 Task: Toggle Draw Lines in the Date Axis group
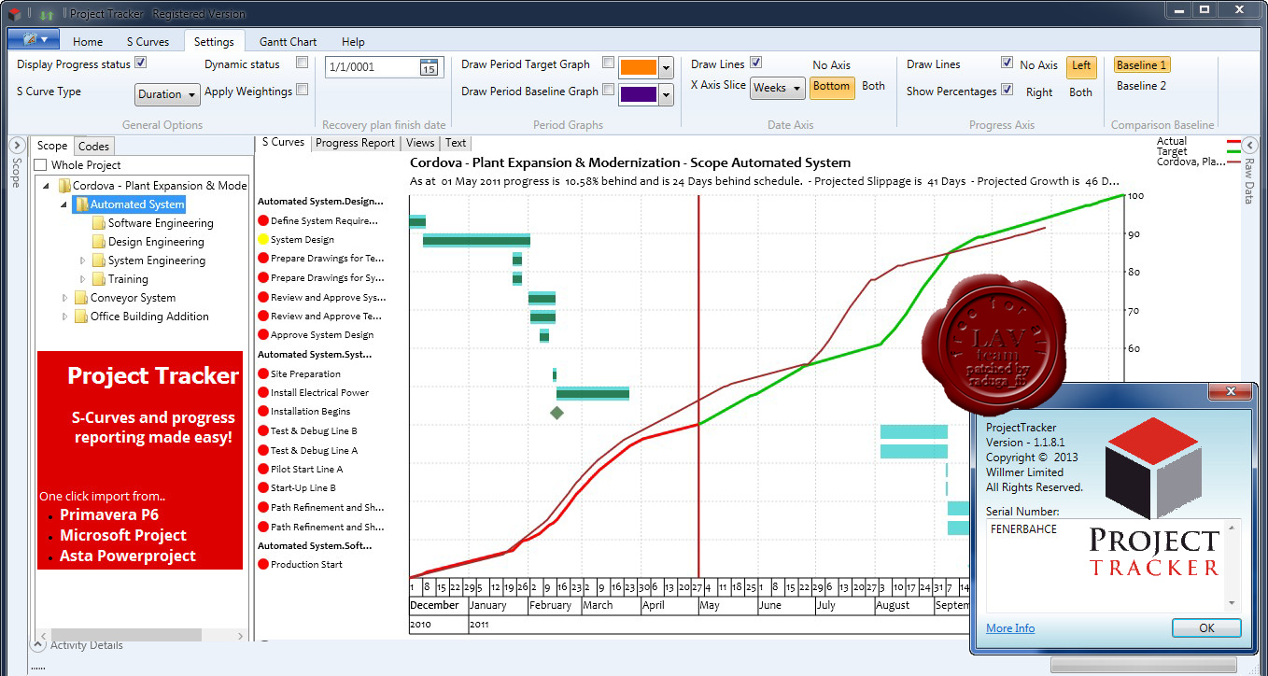(756, 63)
